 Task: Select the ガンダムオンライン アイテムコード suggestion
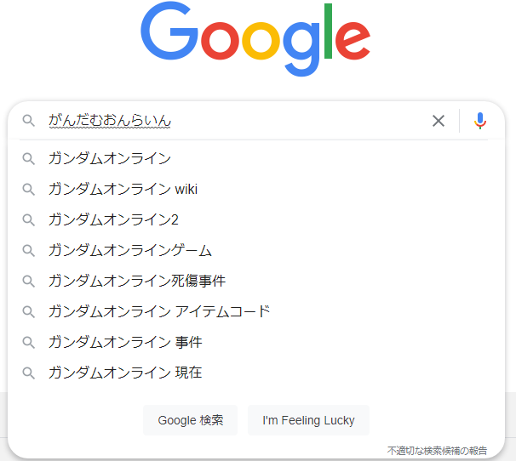[x=159, y=311]
